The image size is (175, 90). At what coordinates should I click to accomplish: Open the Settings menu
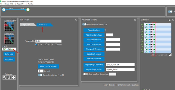click(x=6, y=4)
